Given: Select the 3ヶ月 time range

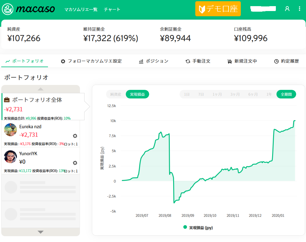Looking at the screenshot, I should (235, 94).
